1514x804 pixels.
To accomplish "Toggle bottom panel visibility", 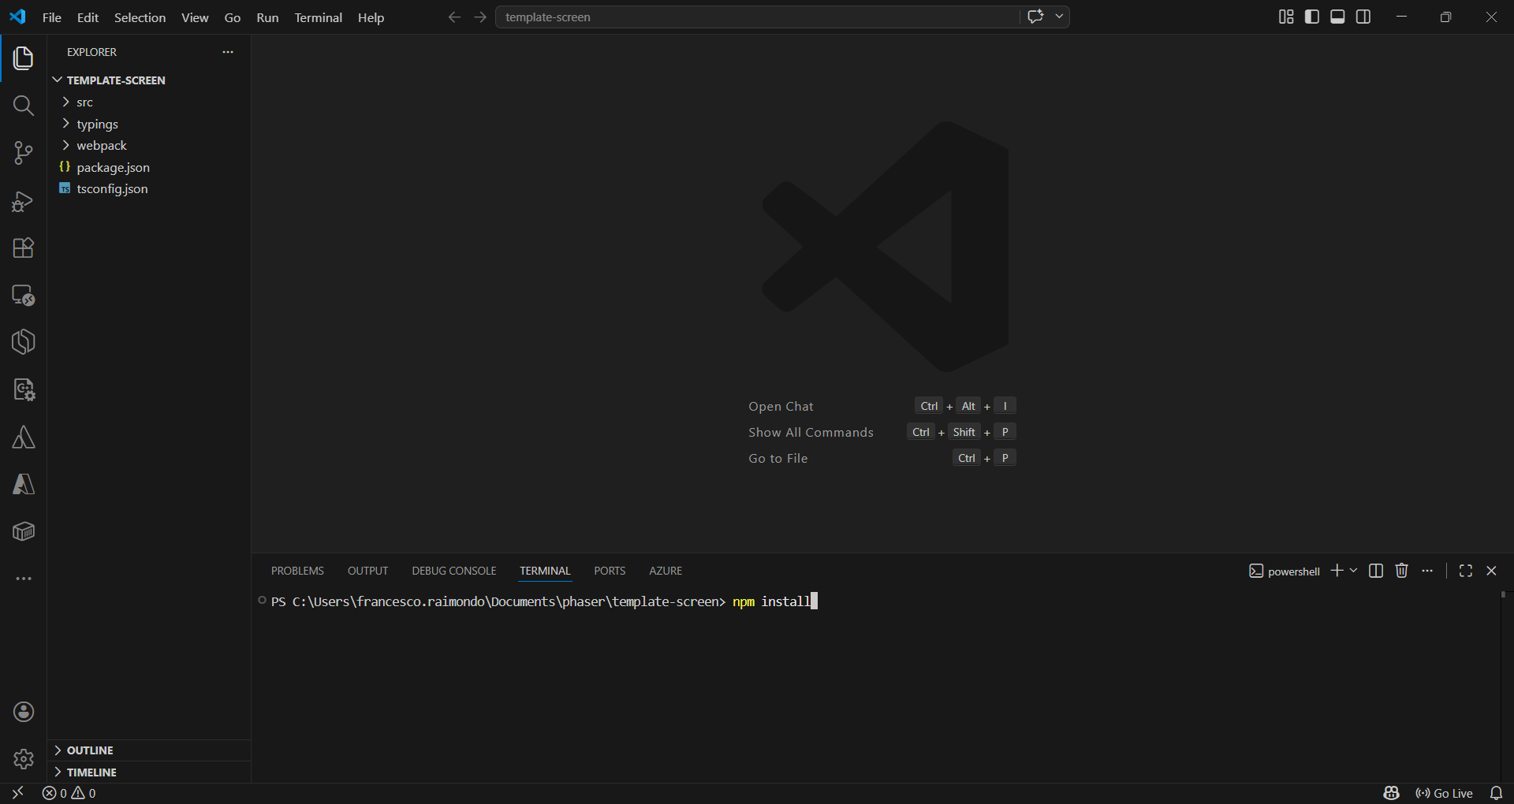I will 1337,17.
